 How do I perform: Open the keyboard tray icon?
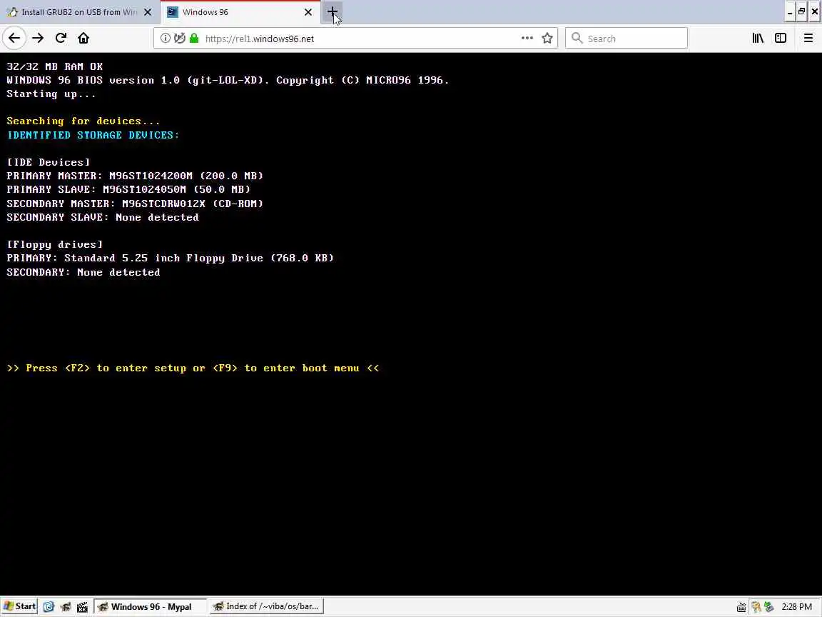click(x=741, y=607)
